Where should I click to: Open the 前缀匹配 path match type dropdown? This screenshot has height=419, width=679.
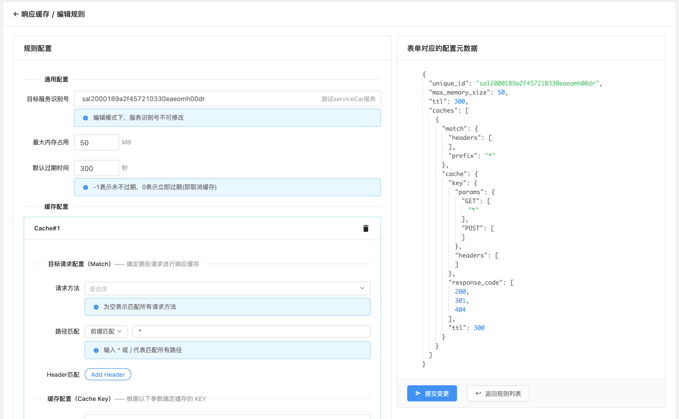click(x=106, y=331)
